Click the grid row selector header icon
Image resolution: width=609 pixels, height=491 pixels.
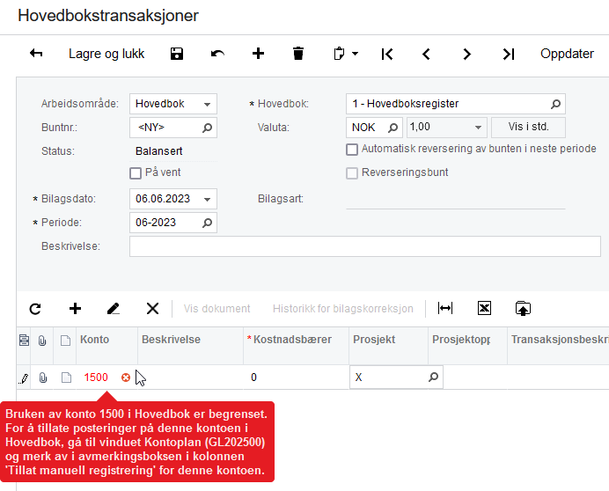(x=24, y=341)
